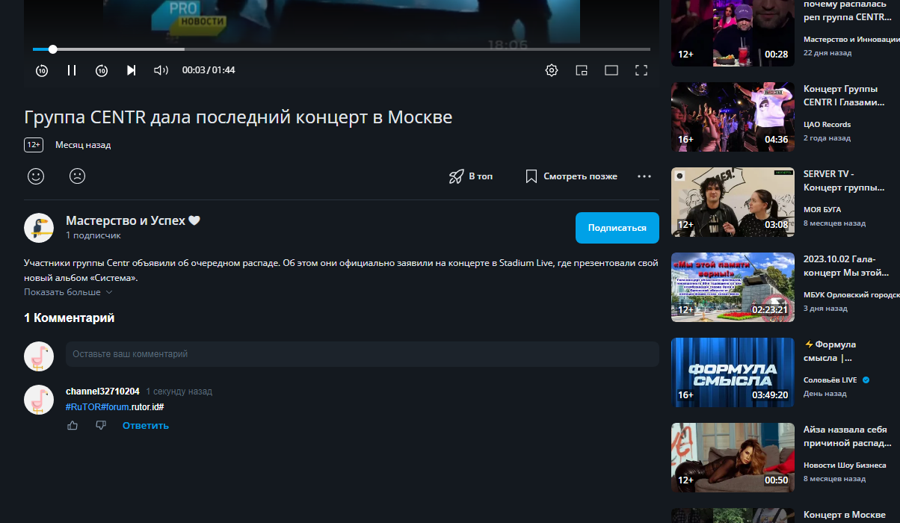Click the 1 подписчик text

93,235
